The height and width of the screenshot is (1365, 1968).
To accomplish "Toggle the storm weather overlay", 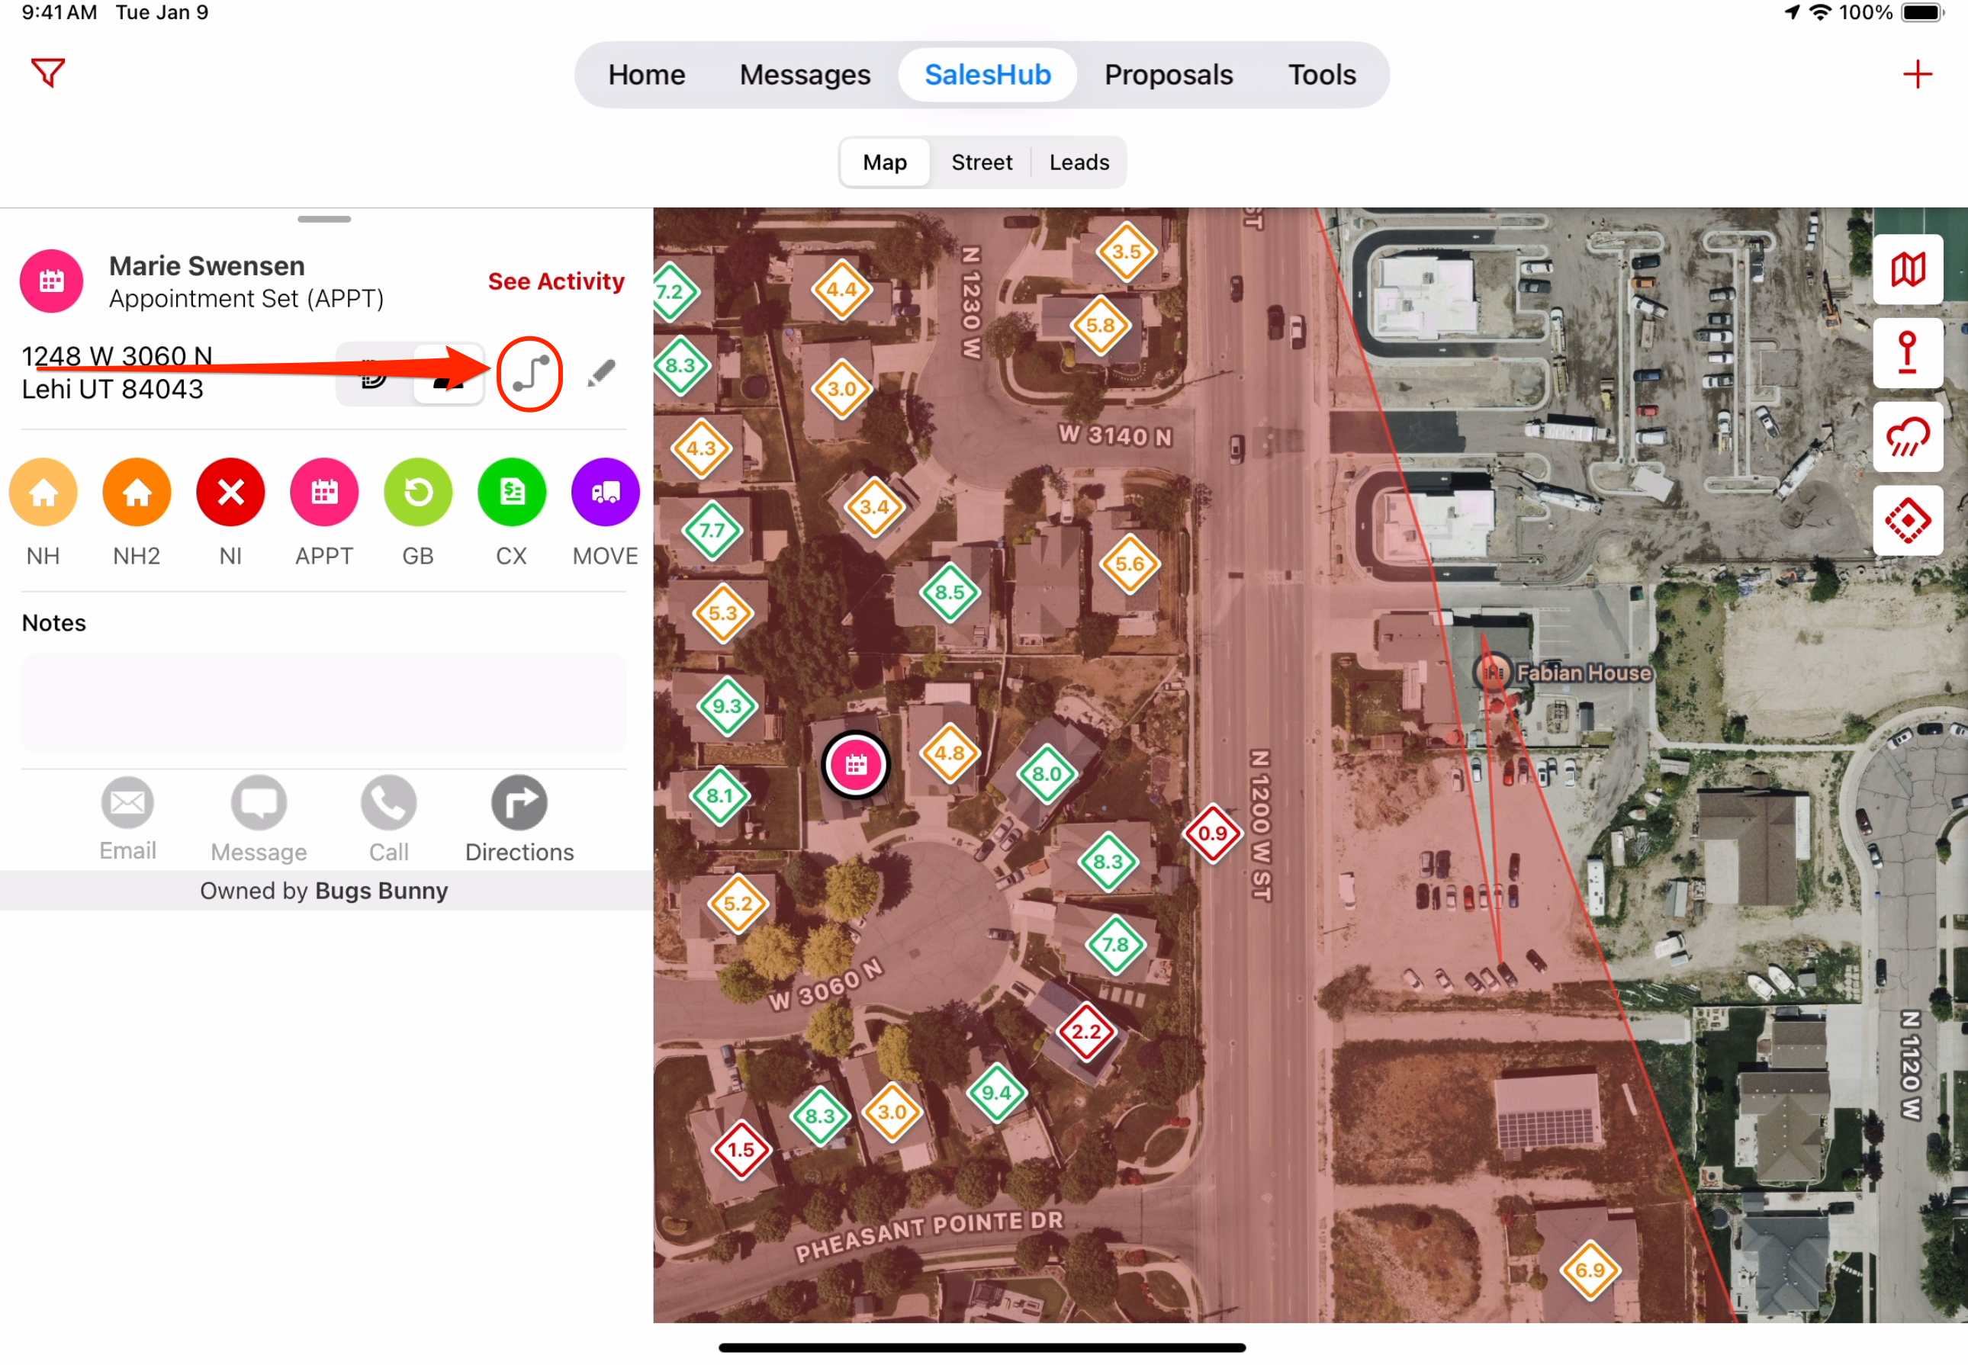I will coord(1907,436).
